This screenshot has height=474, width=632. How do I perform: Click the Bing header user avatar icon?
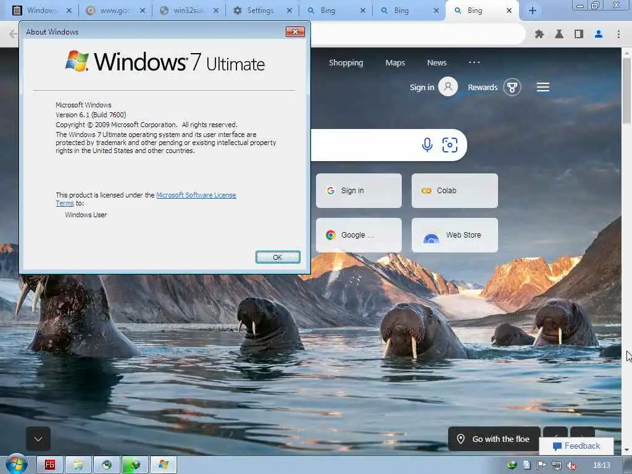[x=448, y=86]
